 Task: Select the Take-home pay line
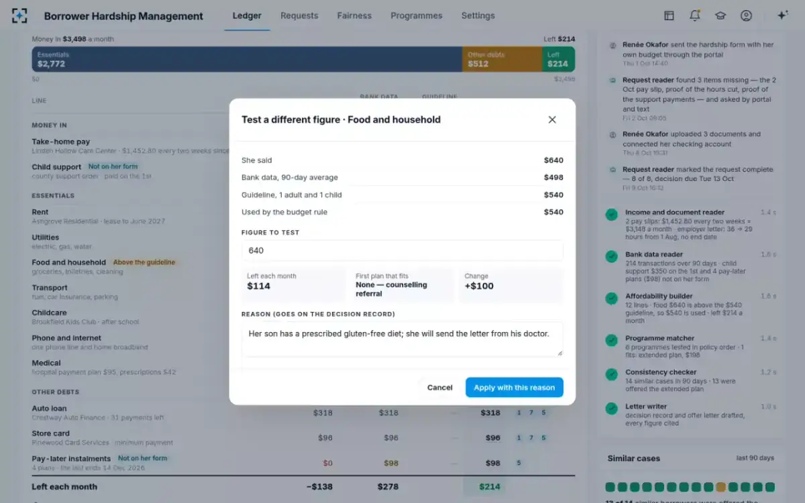click(x=61, y=142)
